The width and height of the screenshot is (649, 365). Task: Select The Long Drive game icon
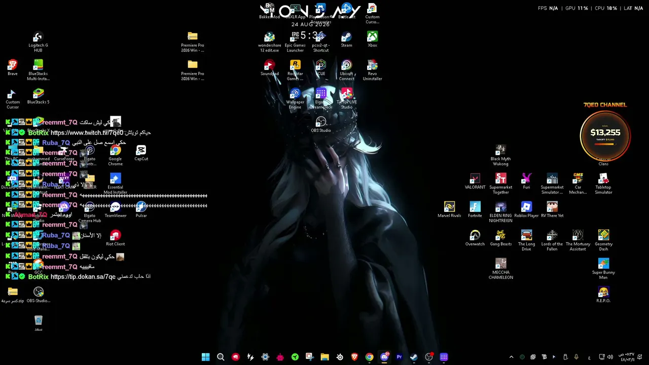click(526, 241)
